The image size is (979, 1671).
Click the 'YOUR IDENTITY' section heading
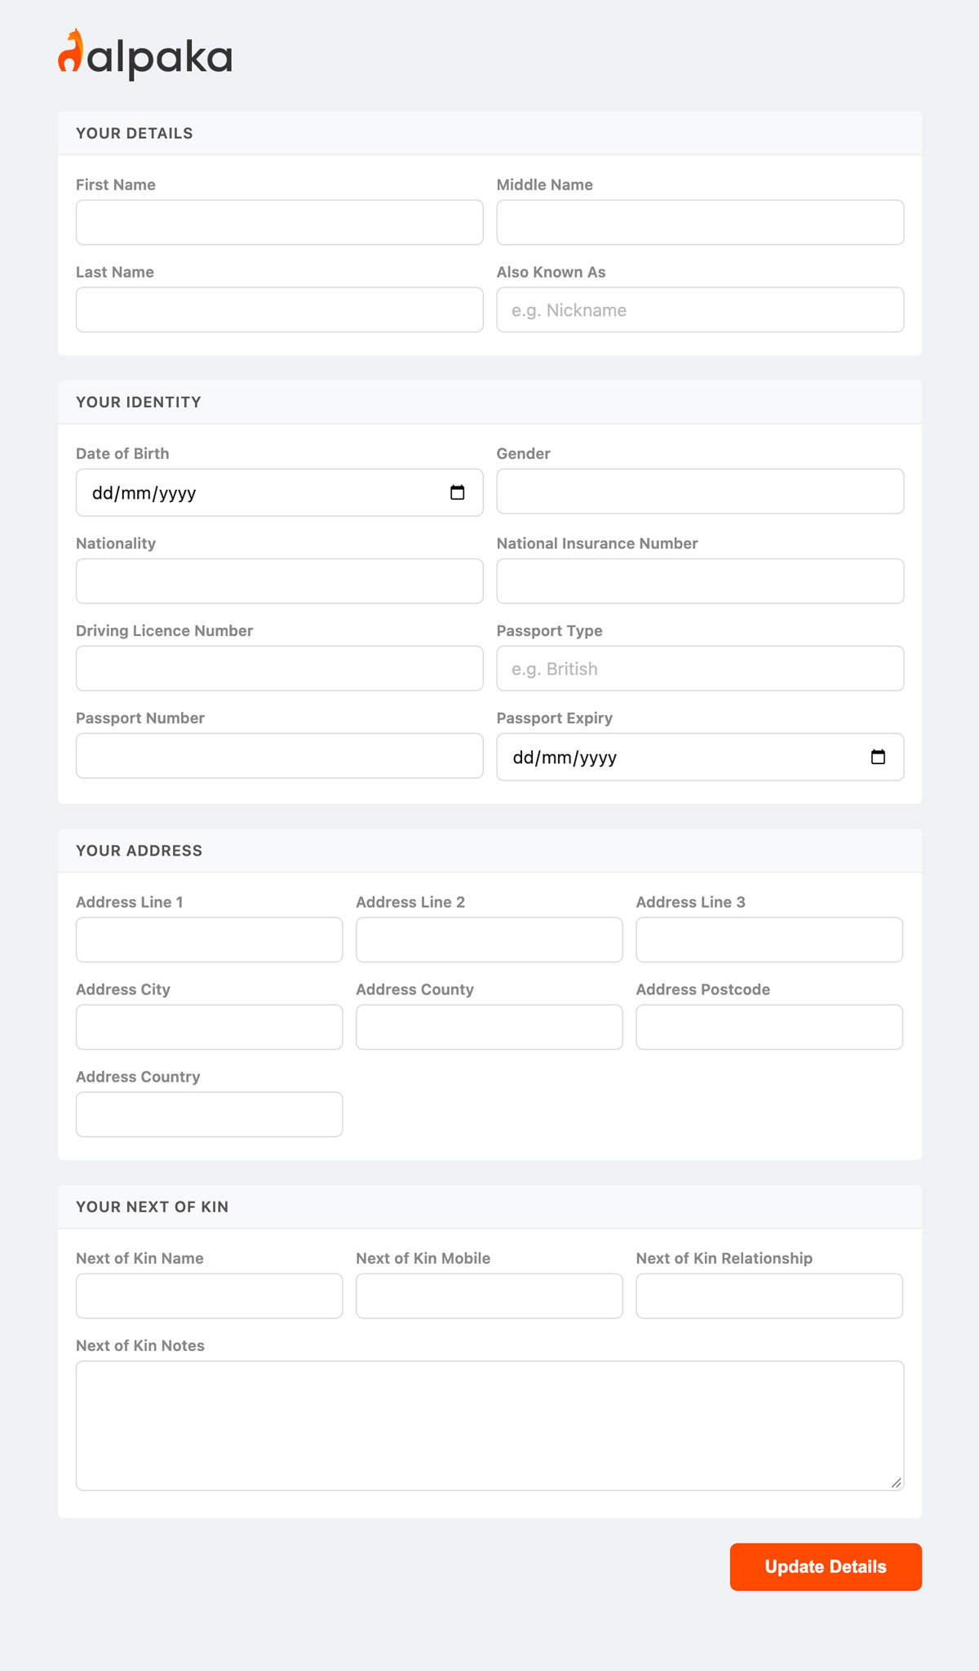click(x=139, y=402)
